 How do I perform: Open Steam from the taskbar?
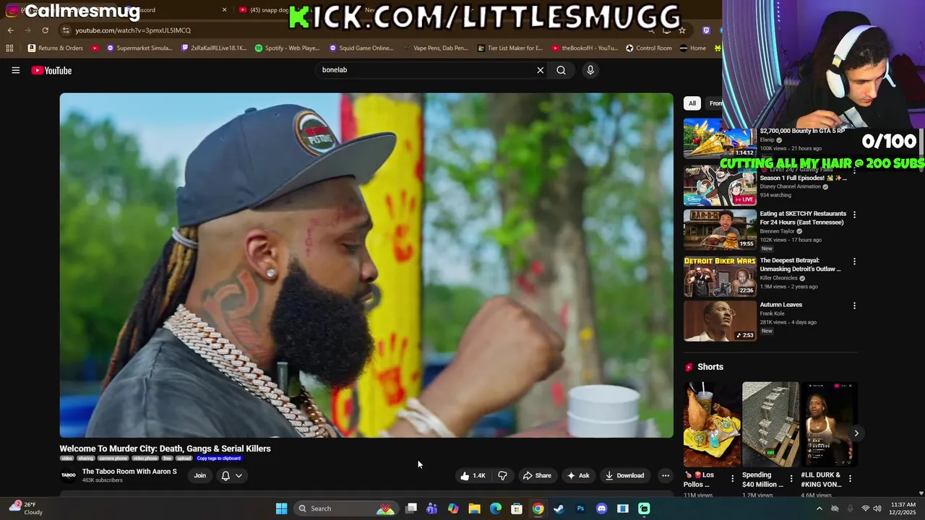click(559, 508)
